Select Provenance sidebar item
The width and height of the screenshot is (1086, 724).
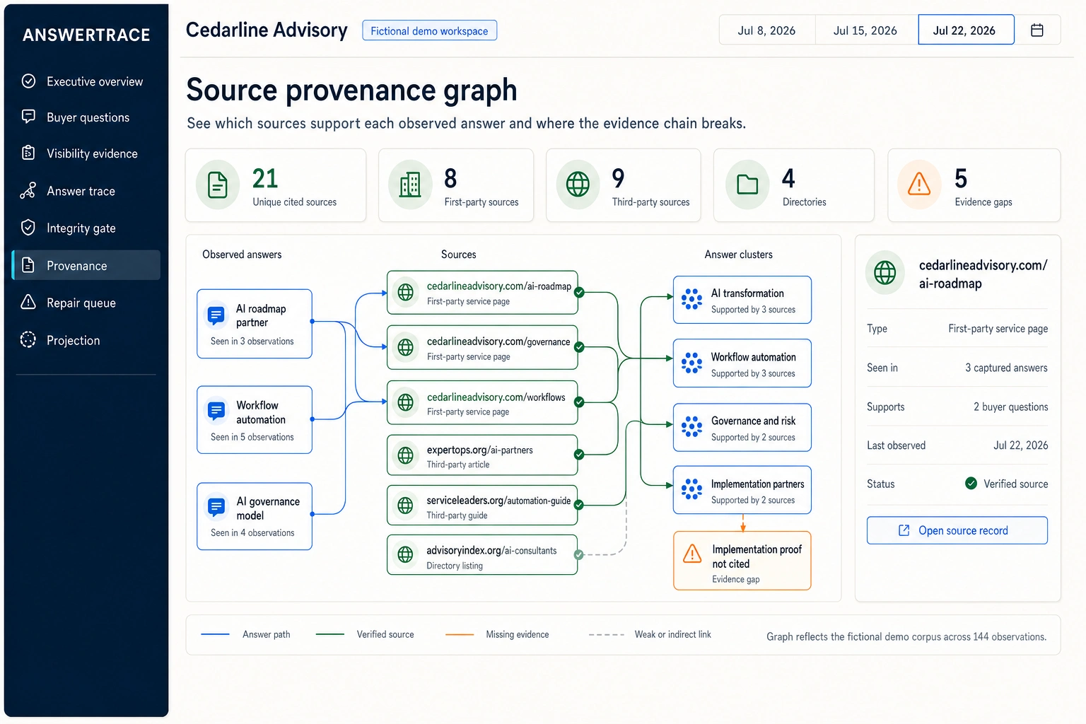[x=86, y=265]
